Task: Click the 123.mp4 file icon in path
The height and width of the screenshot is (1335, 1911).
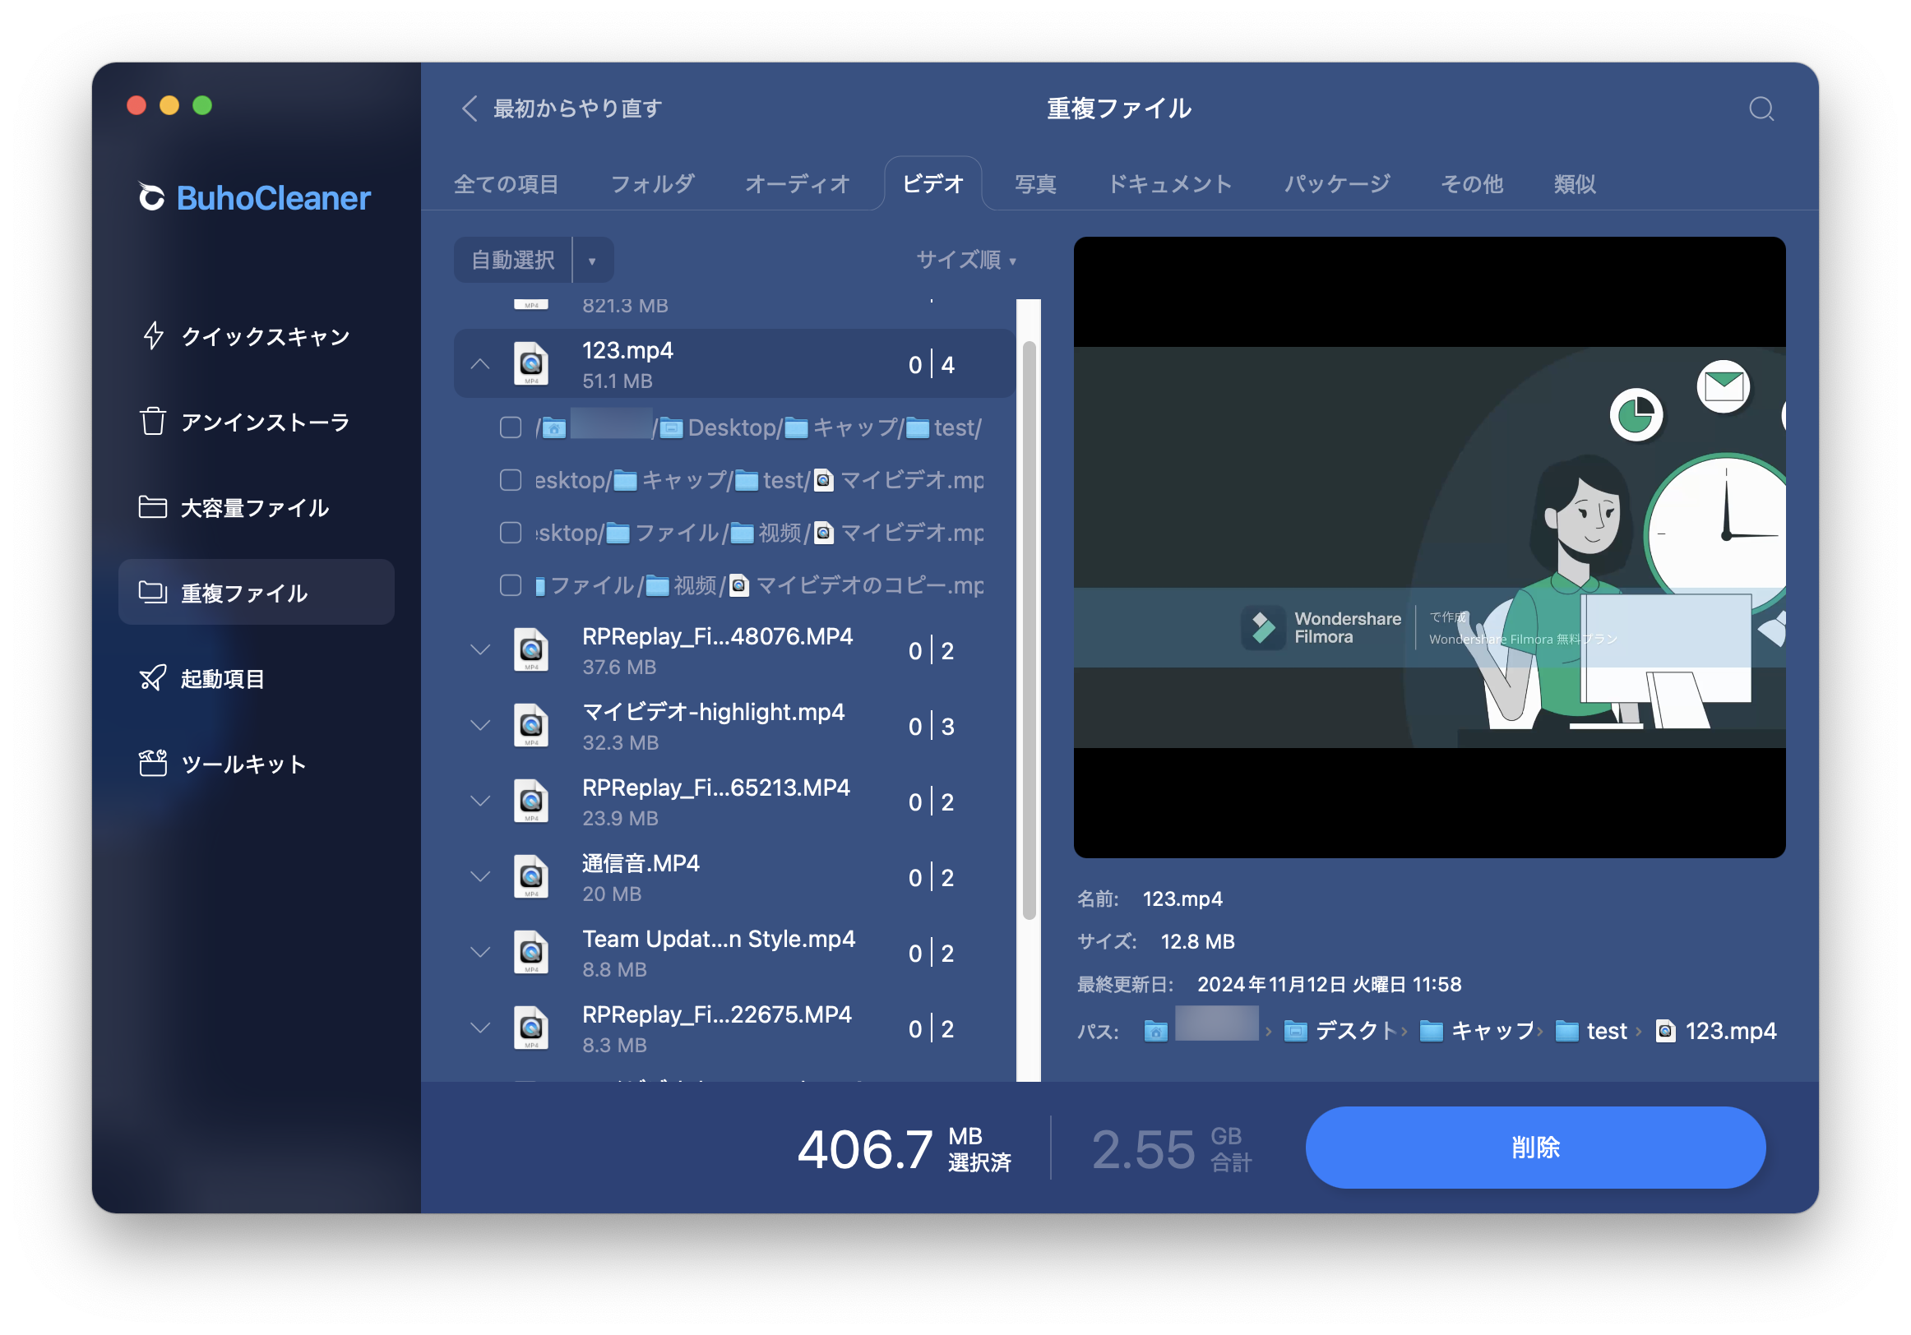Action: click(x=1665, y=1031)
